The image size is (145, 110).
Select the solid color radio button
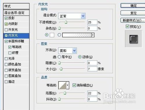[x=47, y=35]
